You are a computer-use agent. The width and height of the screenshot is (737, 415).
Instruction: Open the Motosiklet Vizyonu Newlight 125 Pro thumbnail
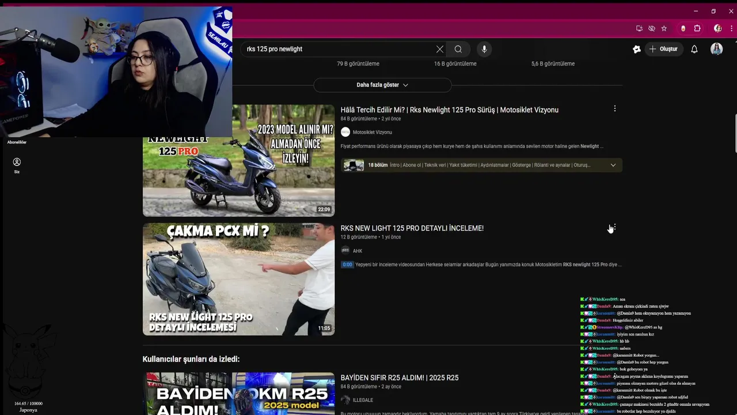(x=238, y=161)
